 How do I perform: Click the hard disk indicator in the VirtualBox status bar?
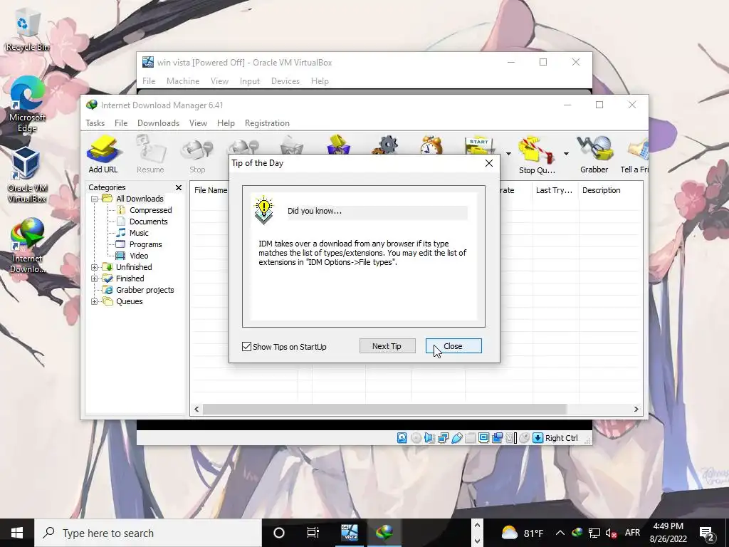click(x=402, y=438)
